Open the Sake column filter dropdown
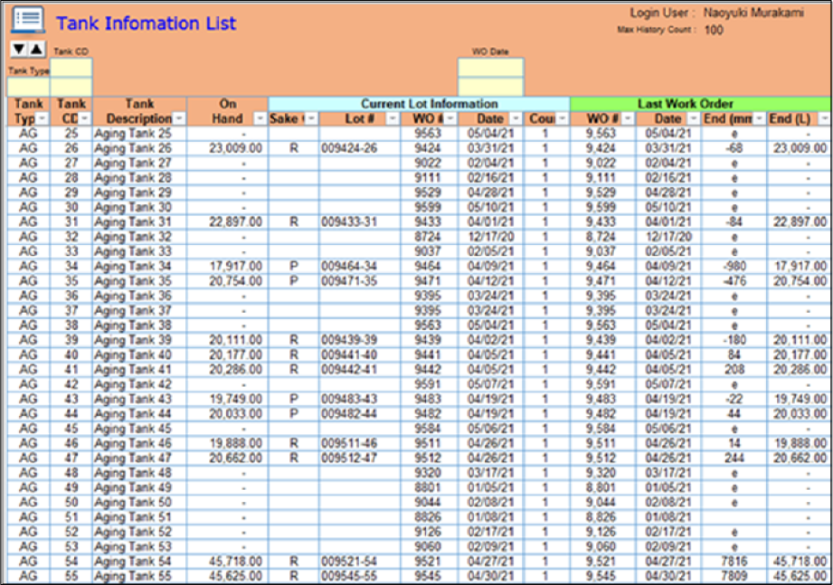833x585 pixels. (x=310, y=118)
